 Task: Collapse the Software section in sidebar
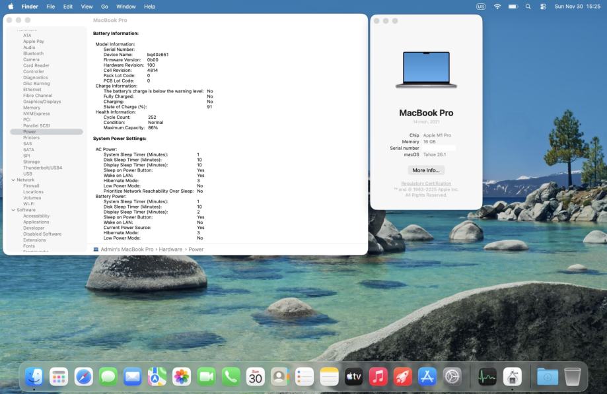tap(13, 210)
